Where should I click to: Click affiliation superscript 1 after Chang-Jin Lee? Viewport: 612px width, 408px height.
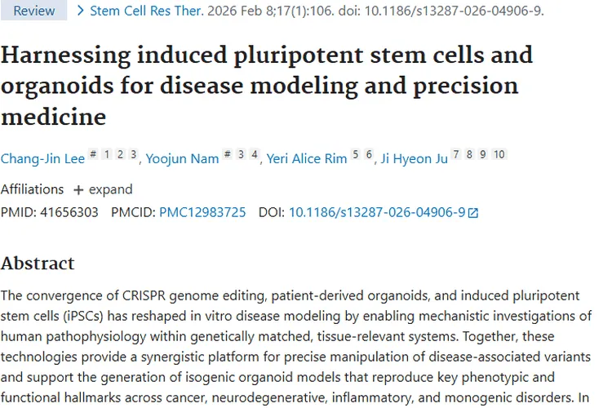(108, 155)
